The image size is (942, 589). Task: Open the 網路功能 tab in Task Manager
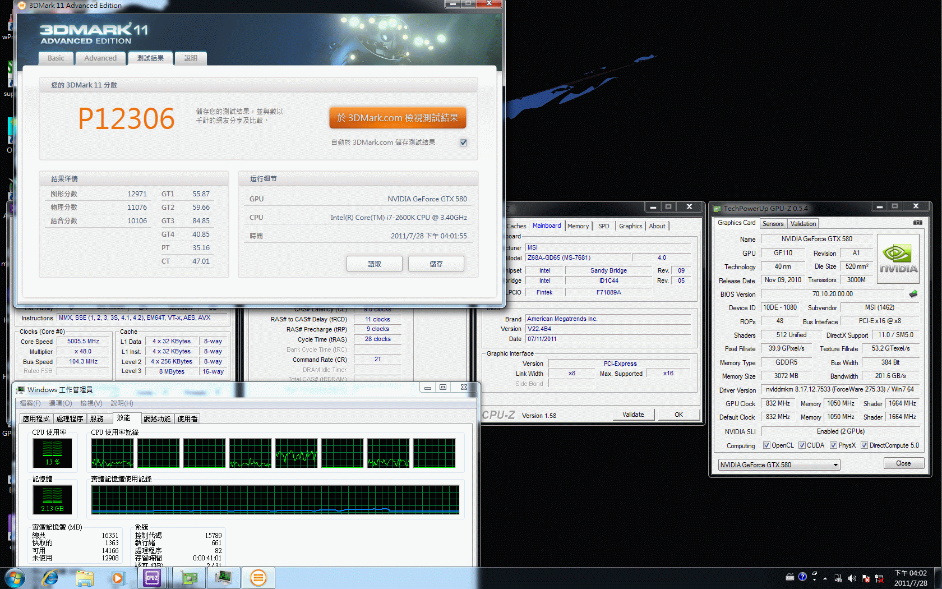coord(156,419)
